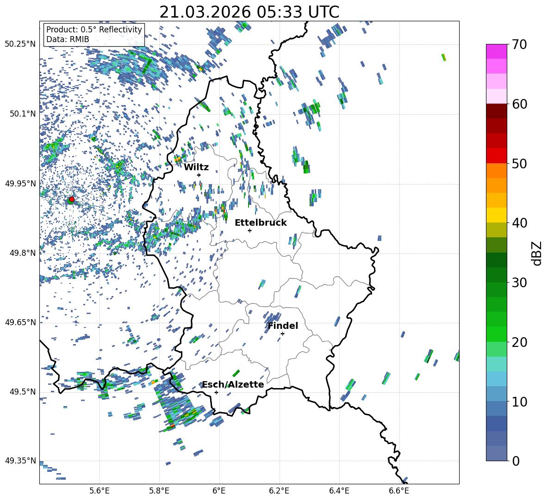This screenshot has width=548, height=500.
Task: Click the 49.65°N latitude label
Action: pos(20,322)
